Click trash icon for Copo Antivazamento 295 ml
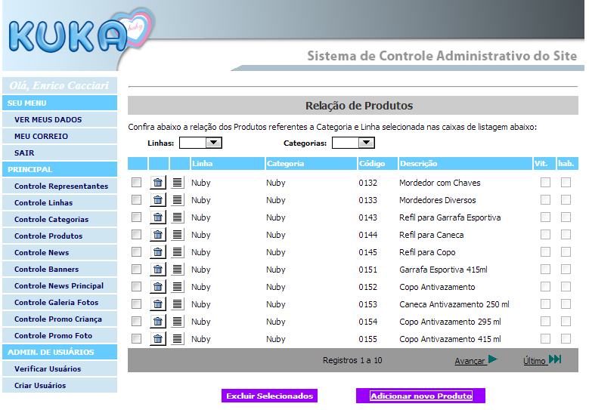This screenshot has height=410, width=589. [x=158, y=322]
